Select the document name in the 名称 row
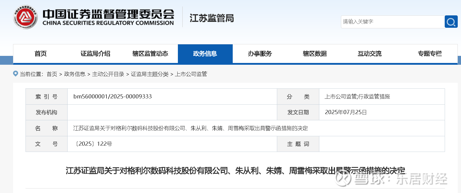 point(191,128)
